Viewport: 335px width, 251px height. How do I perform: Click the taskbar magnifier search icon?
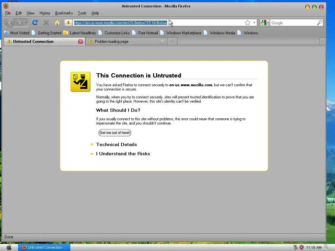click(326, 247)
